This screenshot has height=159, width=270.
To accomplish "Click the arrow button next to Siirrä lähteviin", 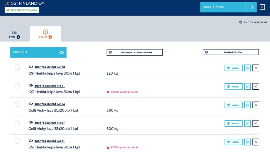I will click(x=251, y=7).
